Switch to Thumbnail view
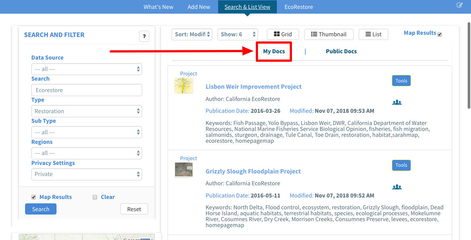 tap(329, 34)
